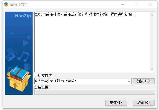
Task: Click the music note graphic in banner
Action: pos(23,56)
